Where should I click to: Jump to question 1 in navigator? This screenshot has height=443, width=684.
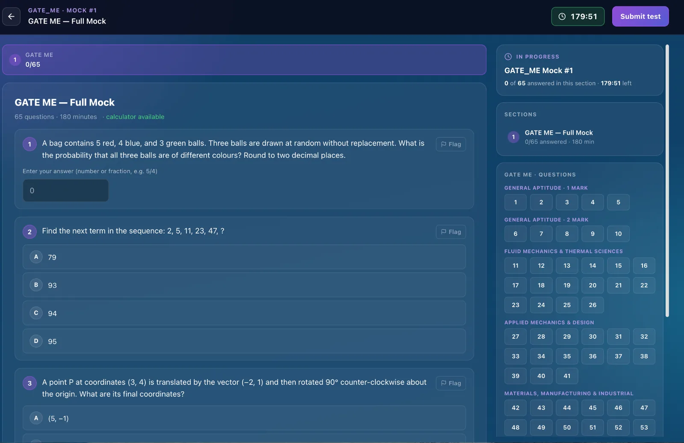[x=516, y=202]
